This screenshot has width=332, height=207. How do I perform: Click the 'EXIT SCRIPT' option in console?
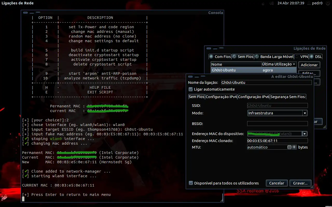click(x=100, y=92)
